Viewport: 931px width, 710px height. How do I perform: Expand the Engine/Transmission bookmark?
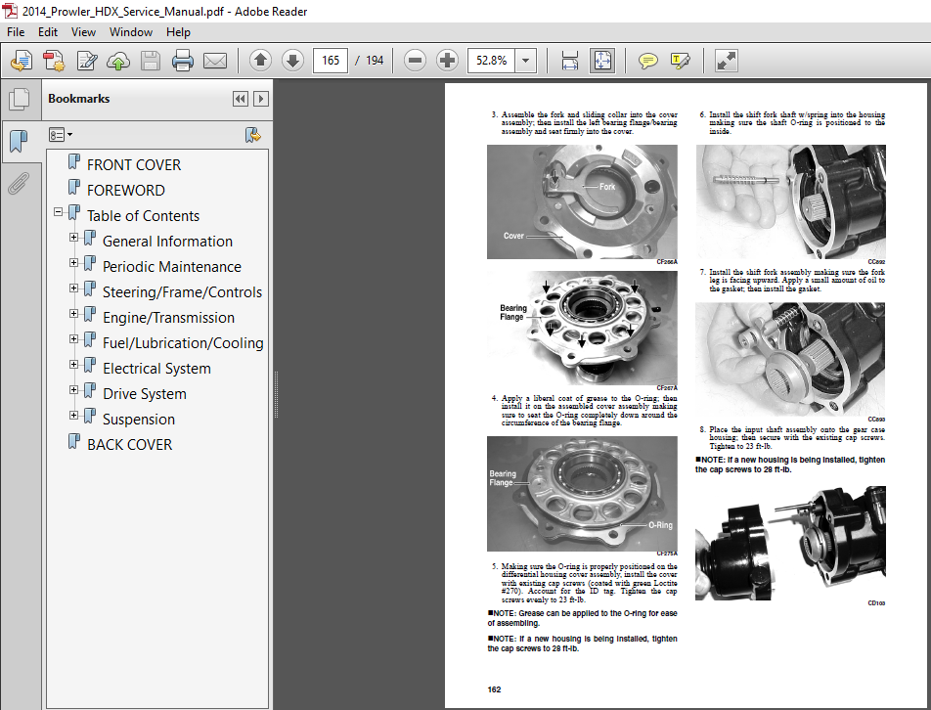point(73,314)
